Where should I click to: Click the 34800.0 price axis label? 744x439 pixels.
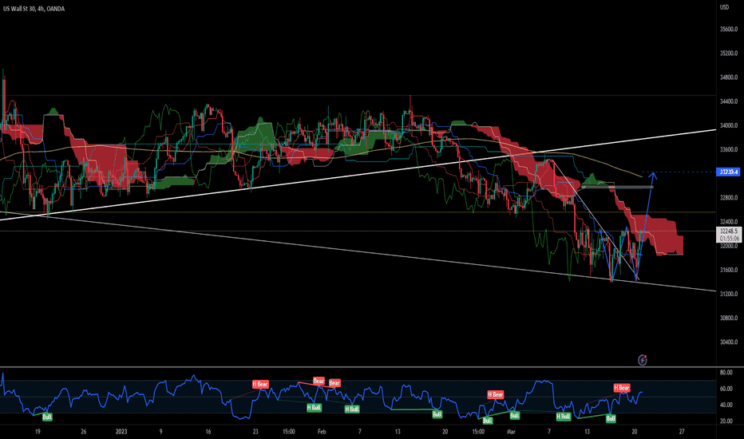point(728,77)
